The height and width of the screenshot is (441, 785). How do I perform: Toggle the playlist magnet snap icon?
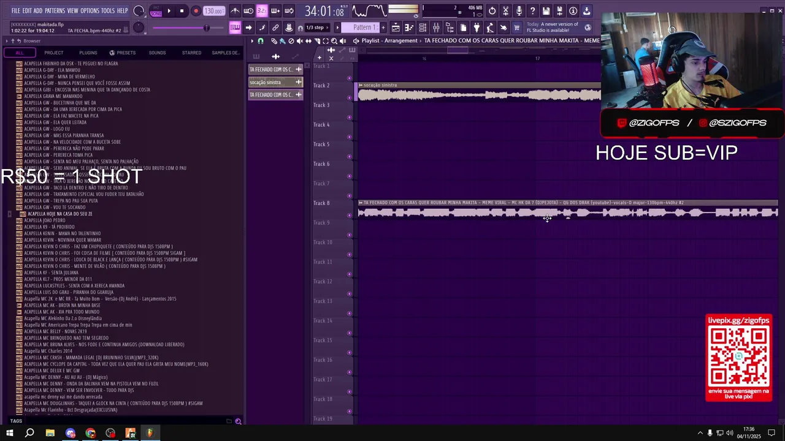pyautogui.click(x=261, y=41)
